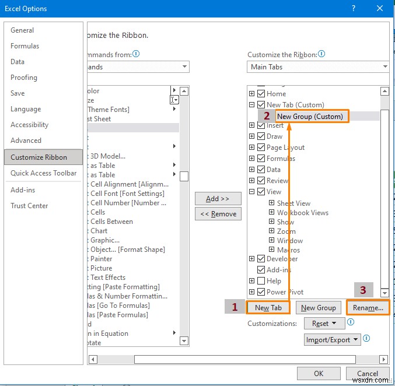Uncheck the Review tab checkbox

tap(261, 181)
